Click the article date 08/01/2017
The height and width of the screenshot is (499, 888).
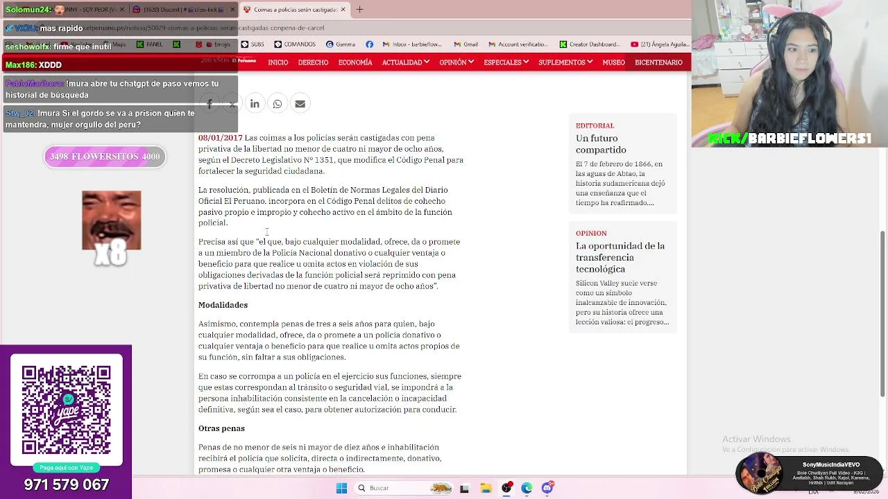click(220, 138)
